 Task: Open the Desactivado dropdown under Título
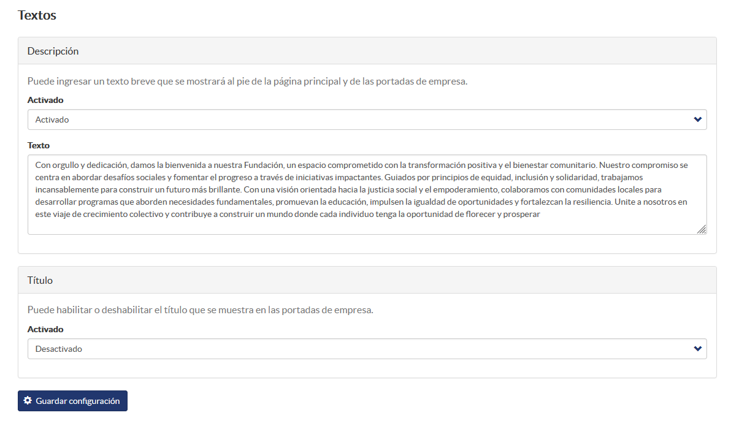367,349
